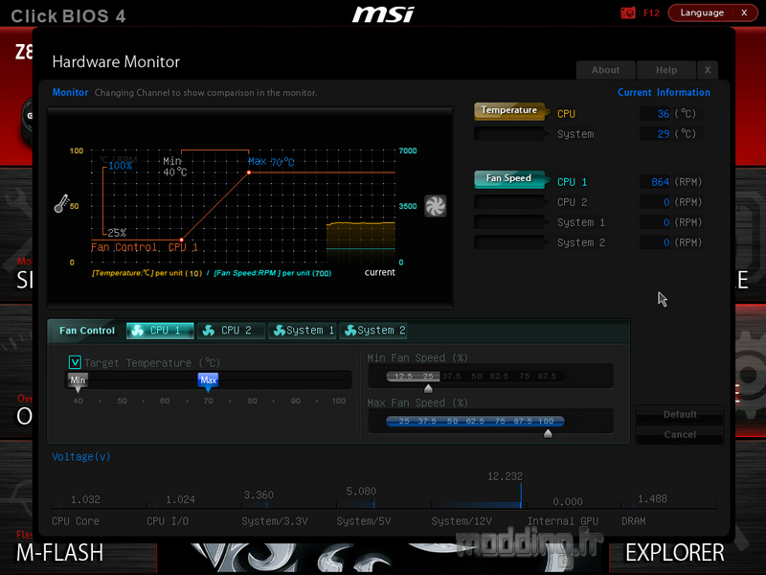
Task: Click the EXPLORER item in background menu
Action: [x=675, y=553]
